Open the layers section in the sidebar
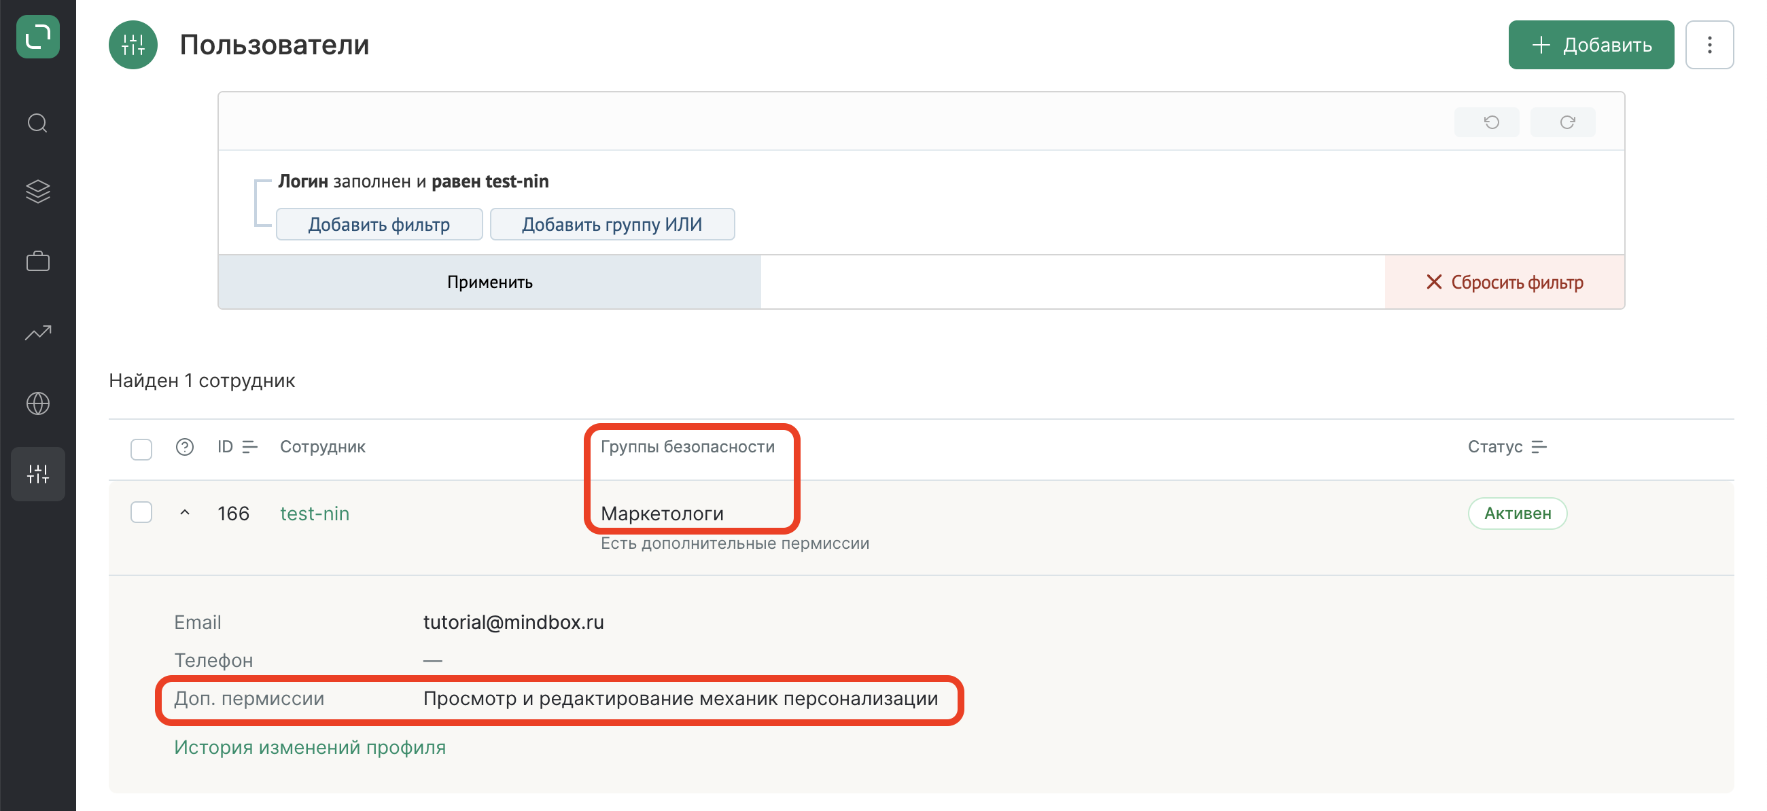This screenshot has width=1767, height=811. click(x=38, y=192)
